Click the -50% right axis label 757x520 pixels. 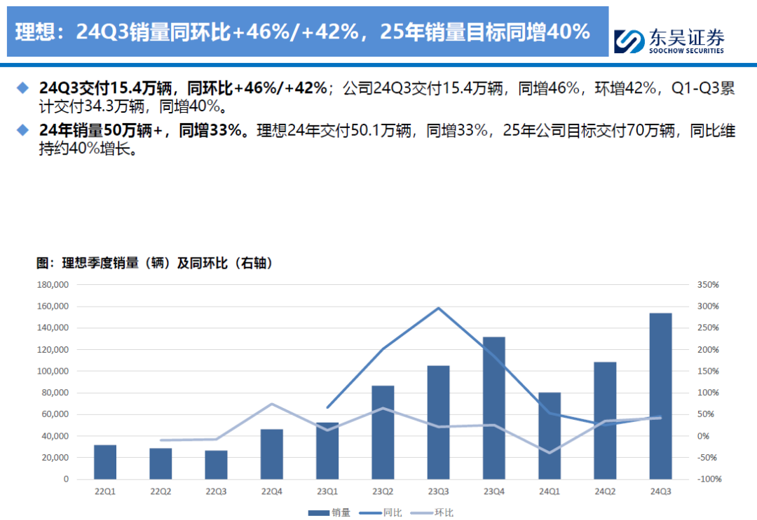tap(707, 457)
